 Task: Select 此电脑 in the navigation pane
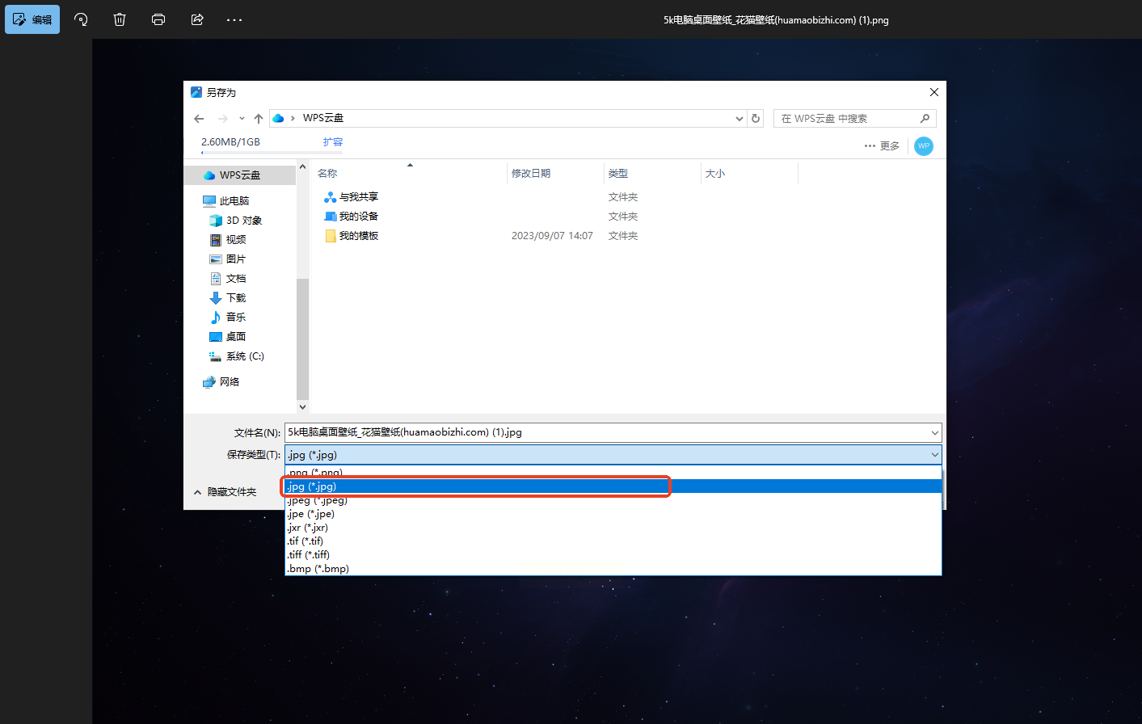(234, 201)
